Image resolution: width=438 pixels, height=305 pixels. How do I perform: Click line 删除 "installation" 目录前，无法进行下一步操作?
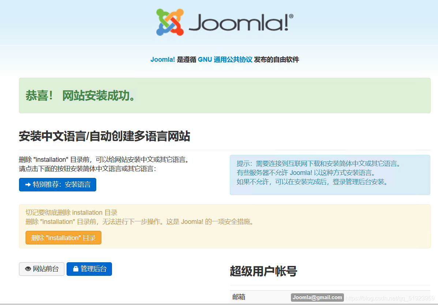point(140,222)
